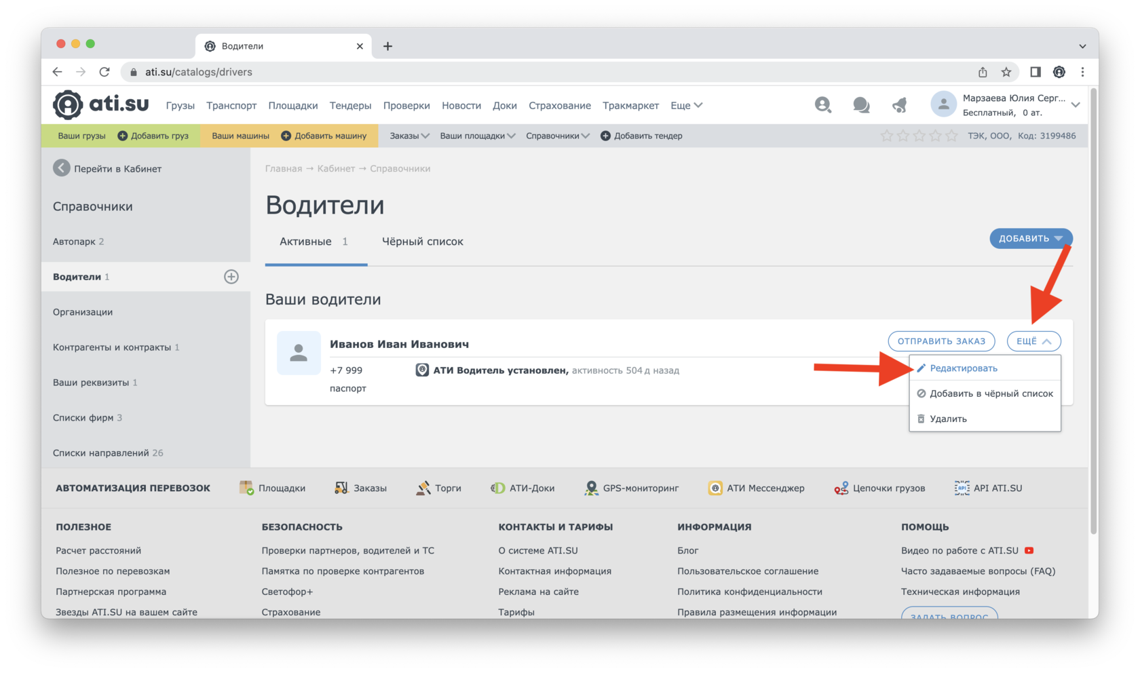
Task: Open Тендеры in the top navigation
Action: tap(350, 105)
